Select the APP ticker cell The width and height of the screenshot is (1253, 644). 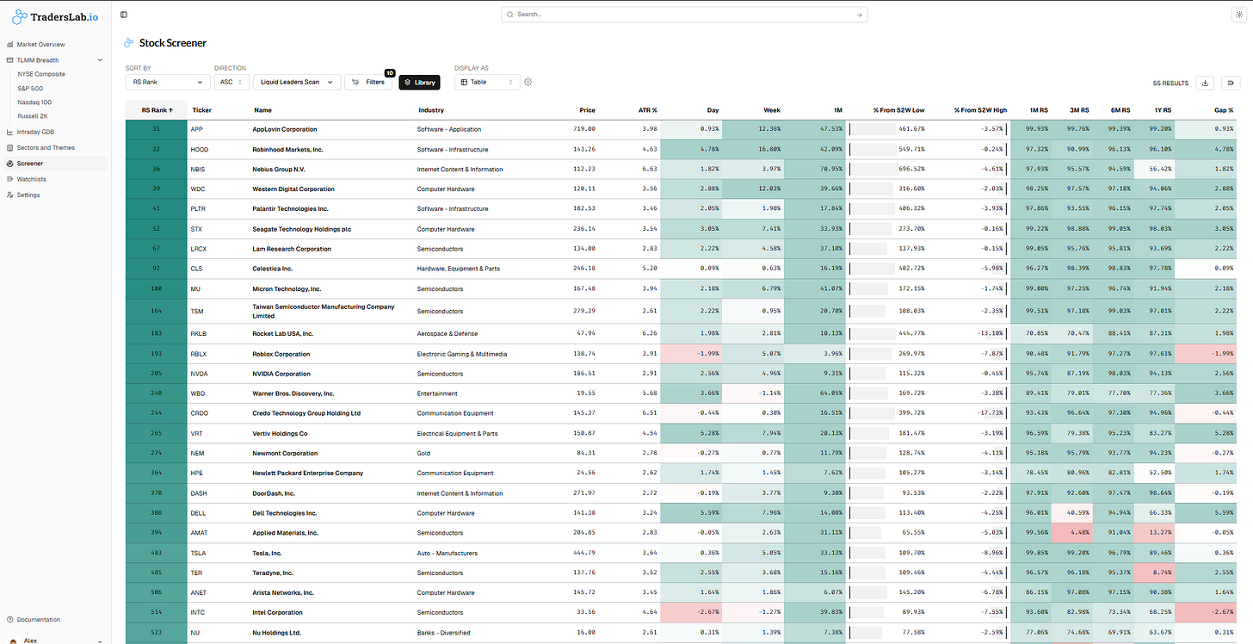(195, 129)
